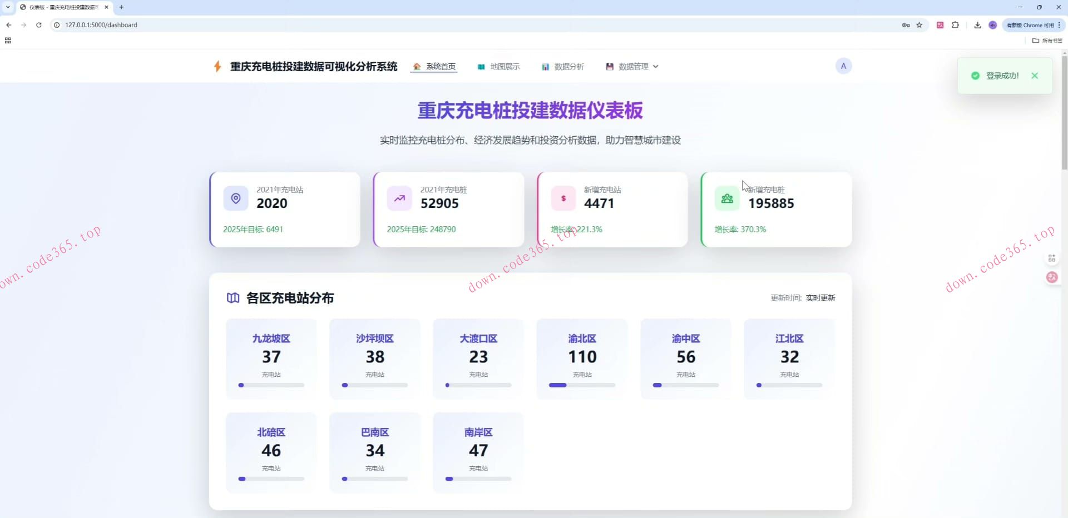Select the map icon next to 地图展示
The width and height of the screenshot is (1068, 518).
(x=481, y=66)
